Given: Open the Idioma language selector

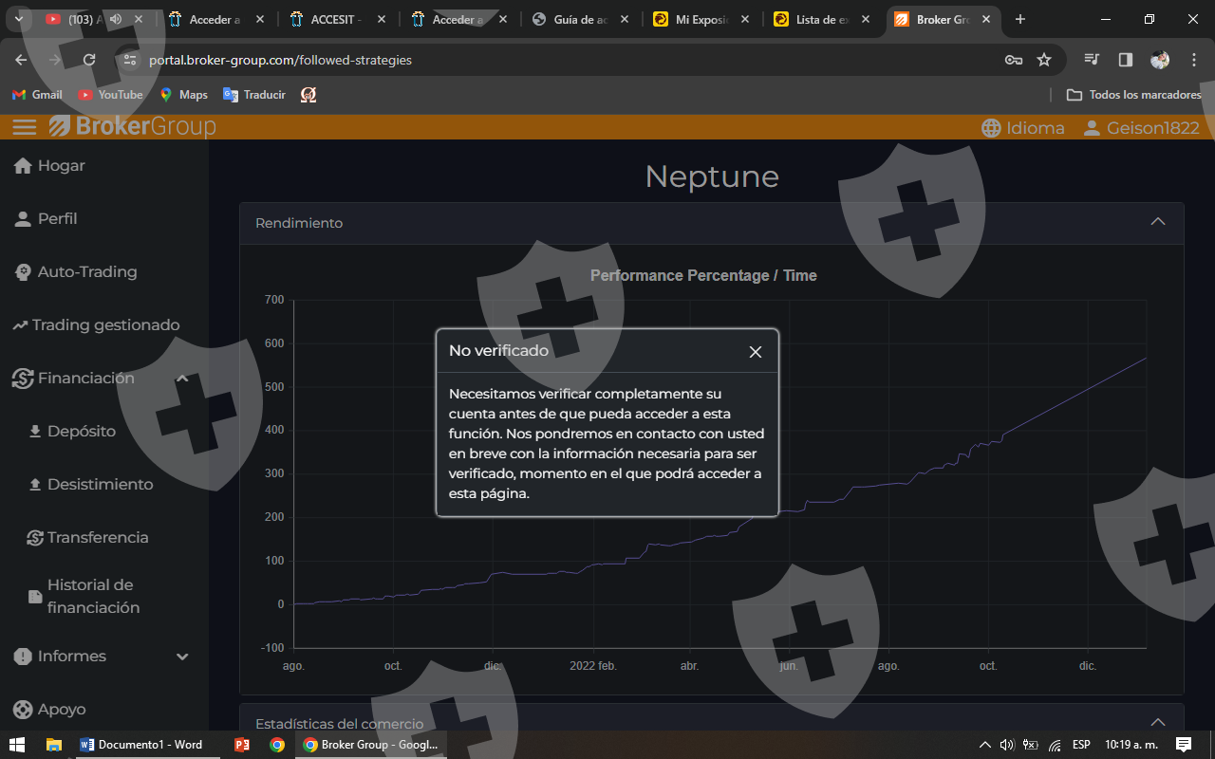Looking at the screenshot, I should point(1022,128).
